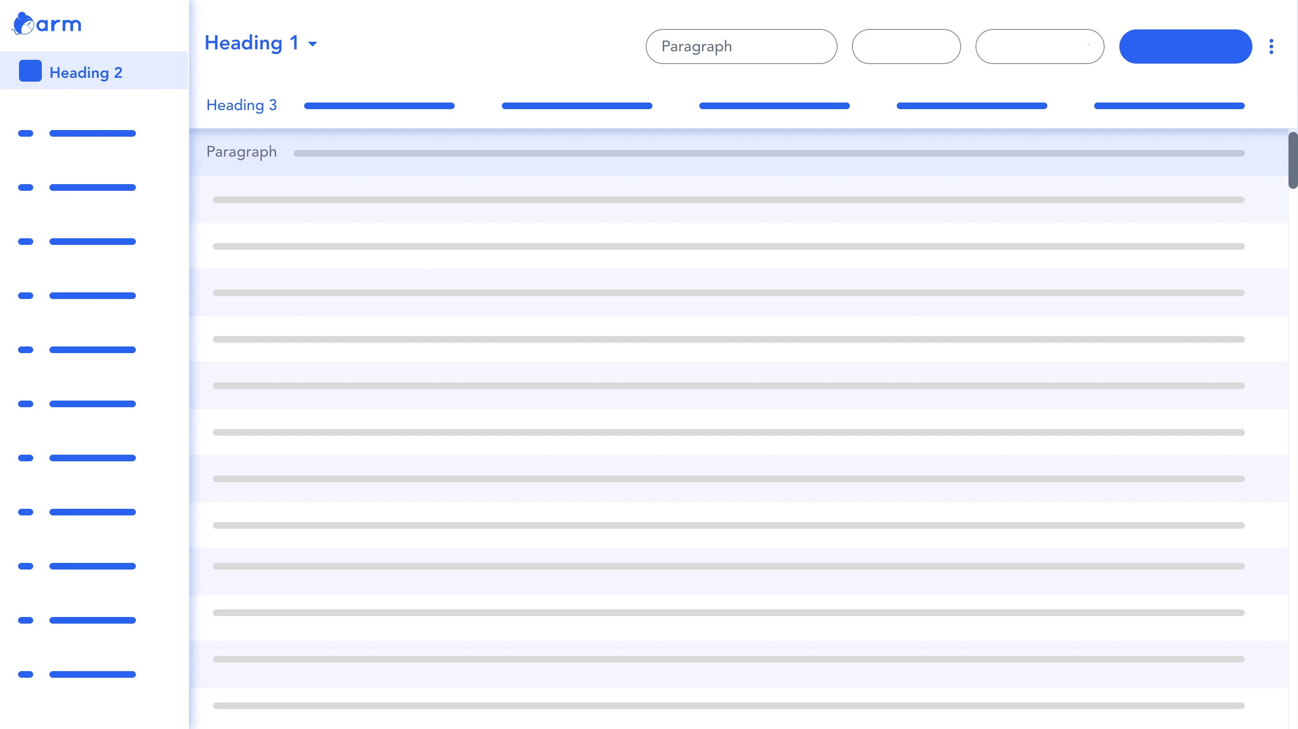Click the blue square icon beside Heading 2
1298x729 pixels.
30,71
